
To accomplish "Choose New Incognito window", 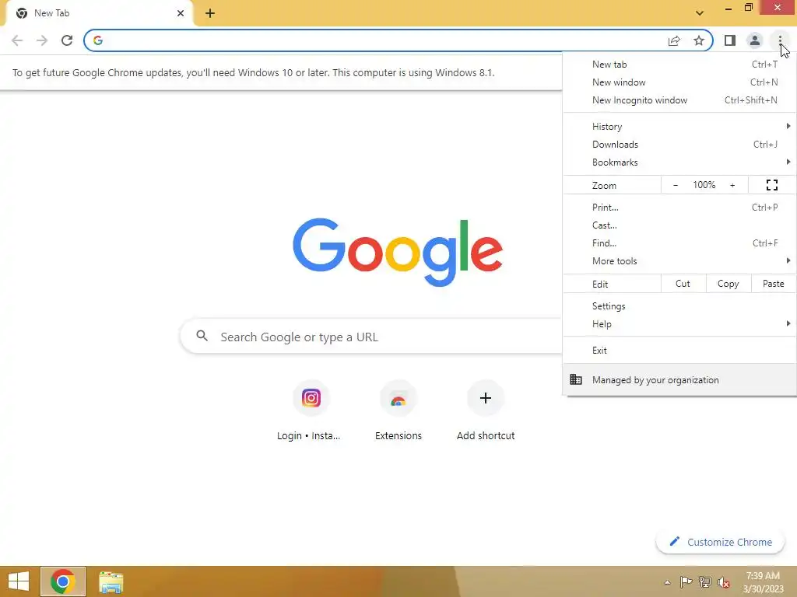I will point(679,100).
